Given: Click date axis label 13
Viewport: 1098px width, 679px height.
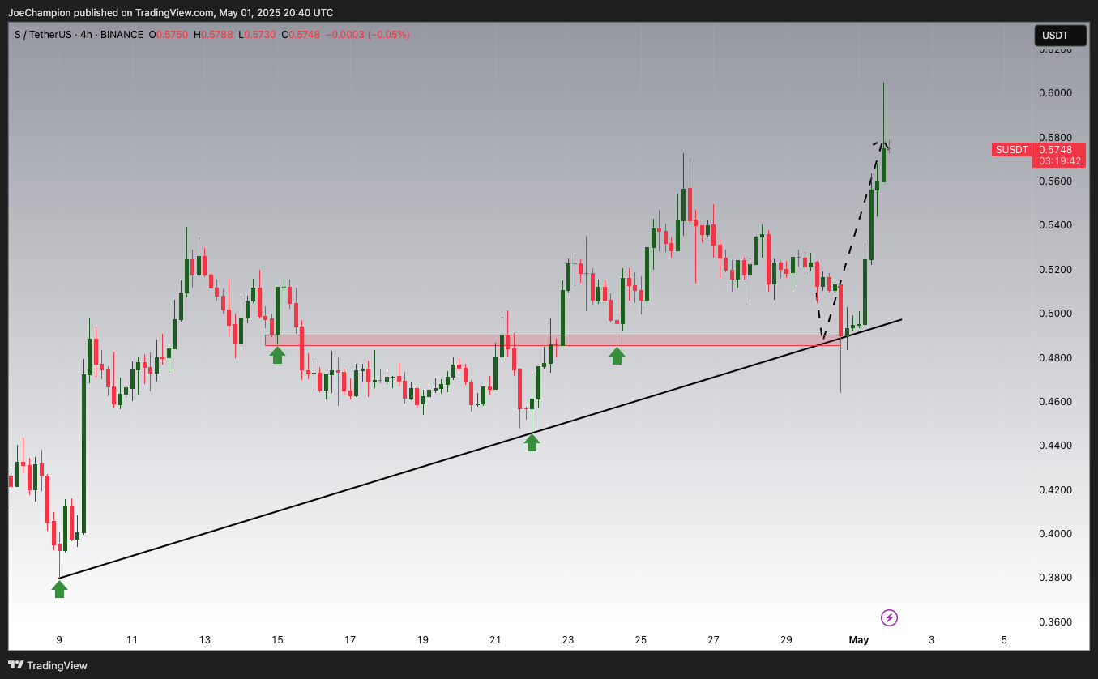Looking at the screenshot, I should click(205, 640).
